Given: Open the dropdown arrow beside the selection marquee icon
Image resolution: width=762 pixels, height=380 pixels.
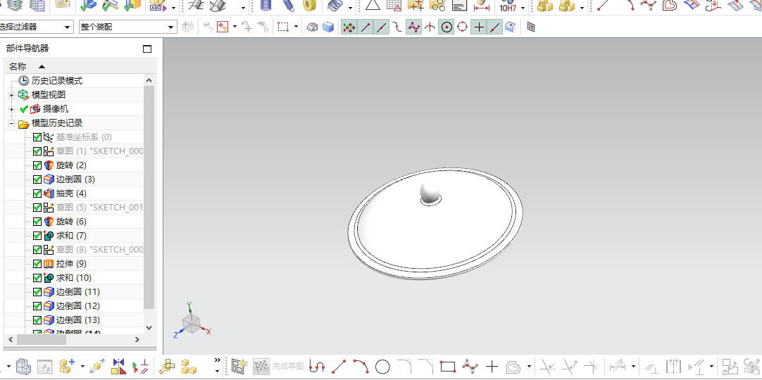Looking at the screenshot, I should (x=296, y=27).
